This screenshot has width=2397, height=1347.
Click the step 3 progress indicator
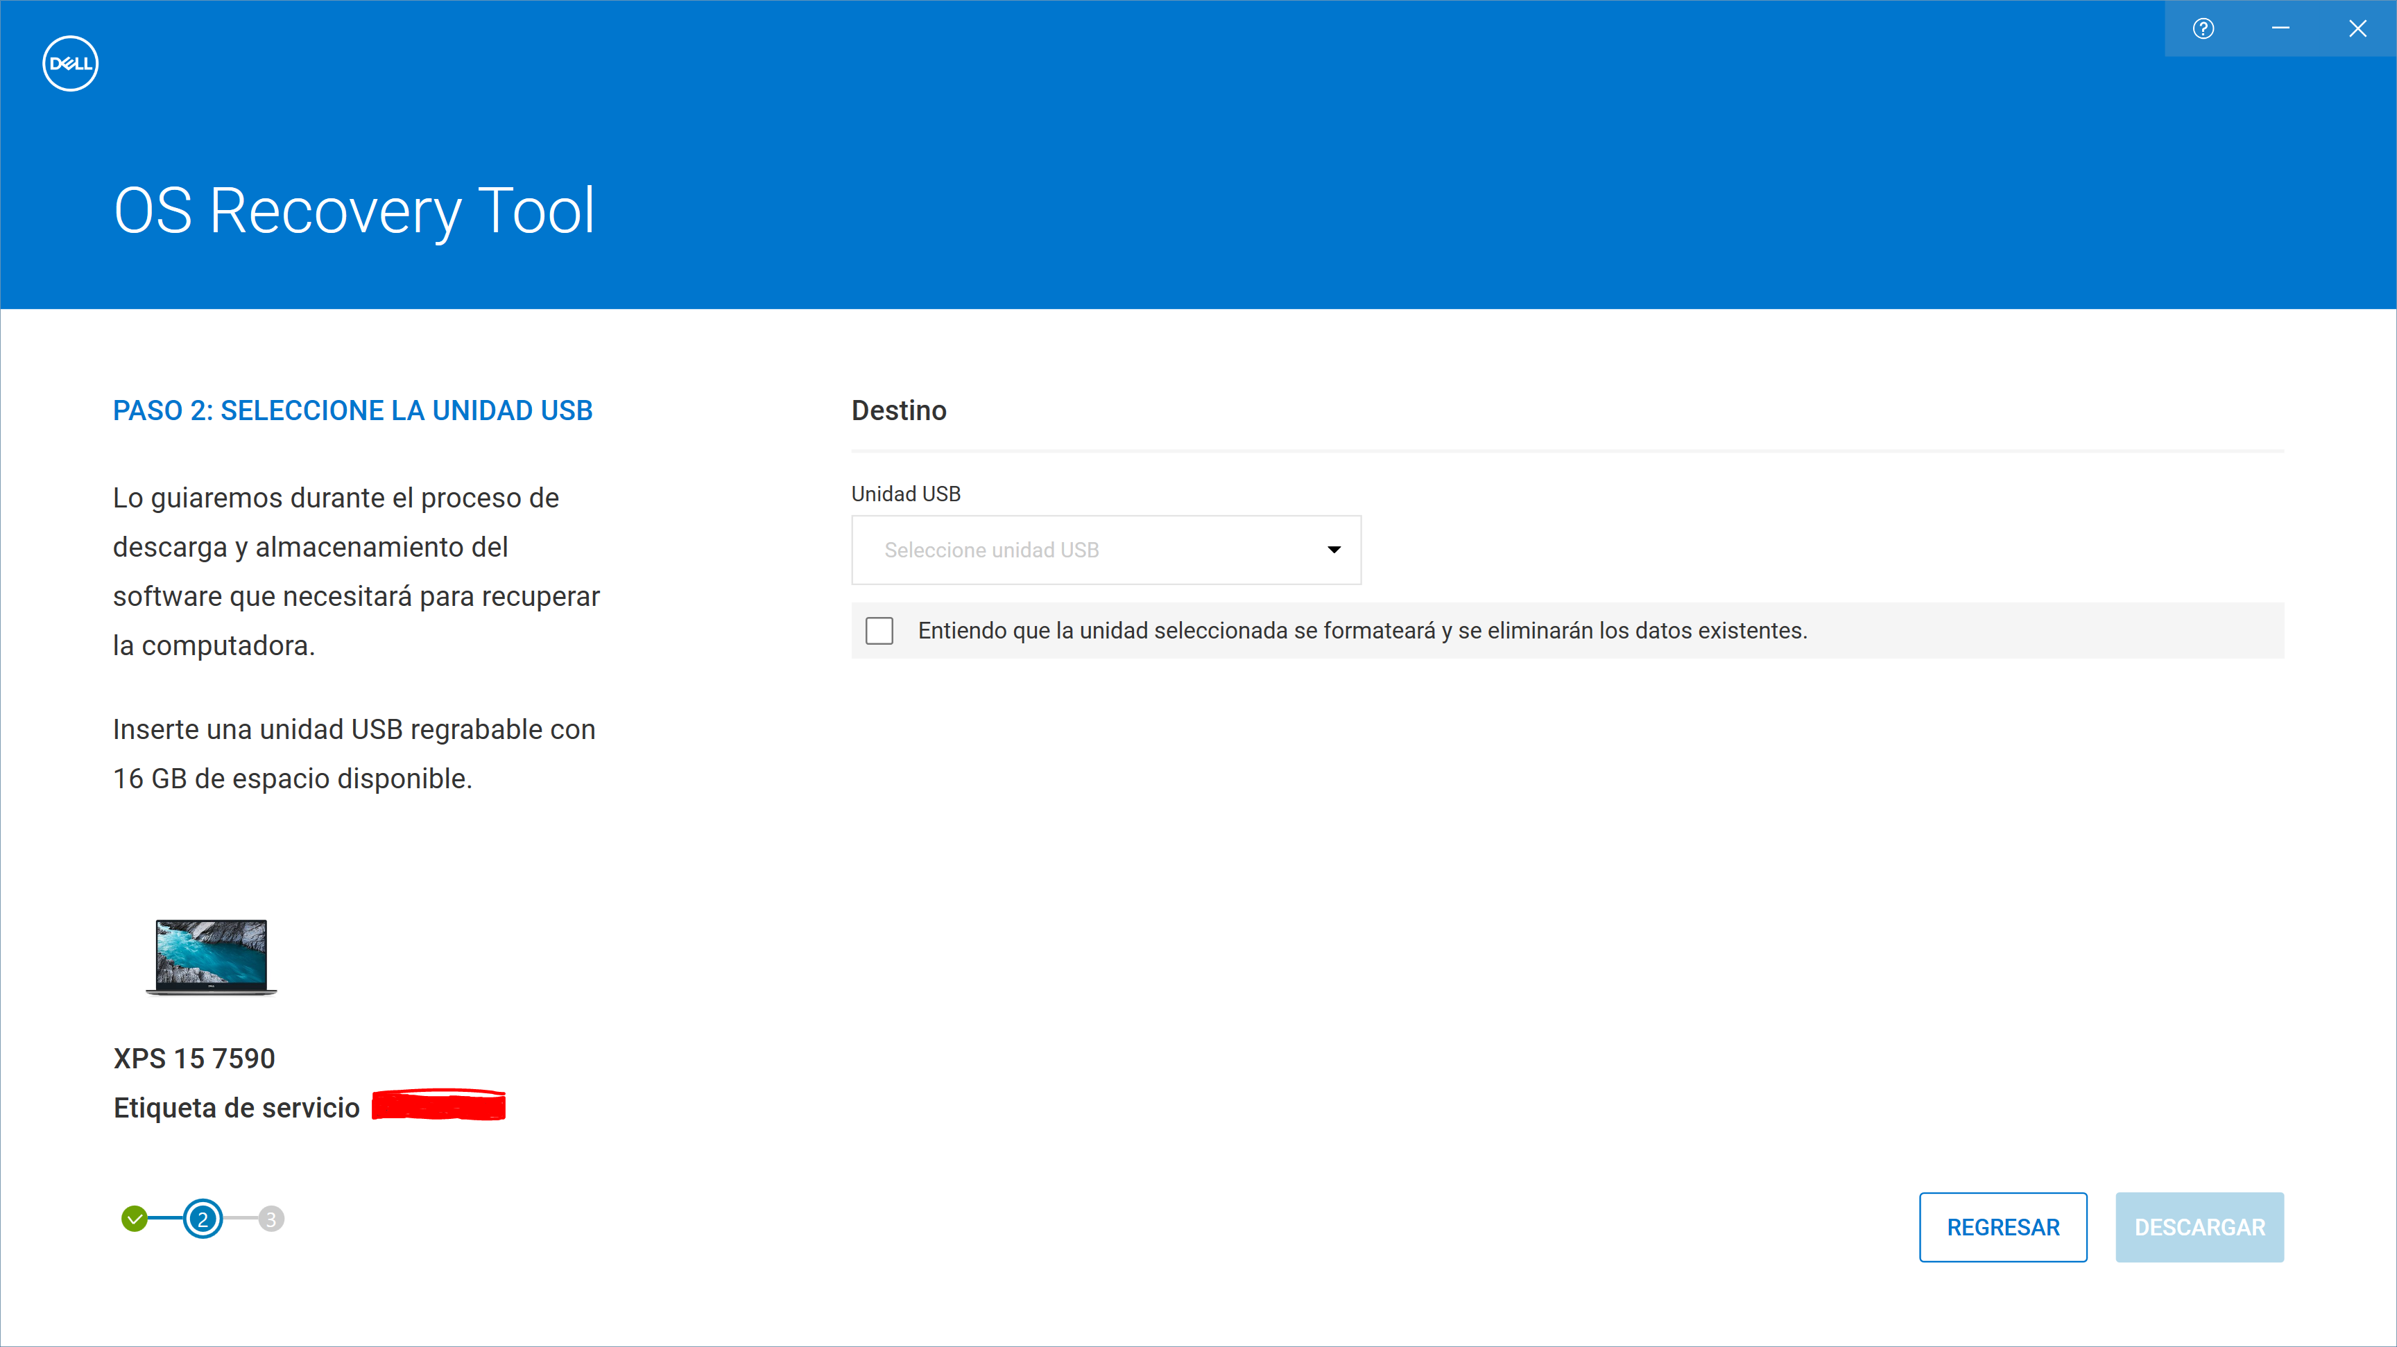pyautogui.click(x=270, y=1219)
